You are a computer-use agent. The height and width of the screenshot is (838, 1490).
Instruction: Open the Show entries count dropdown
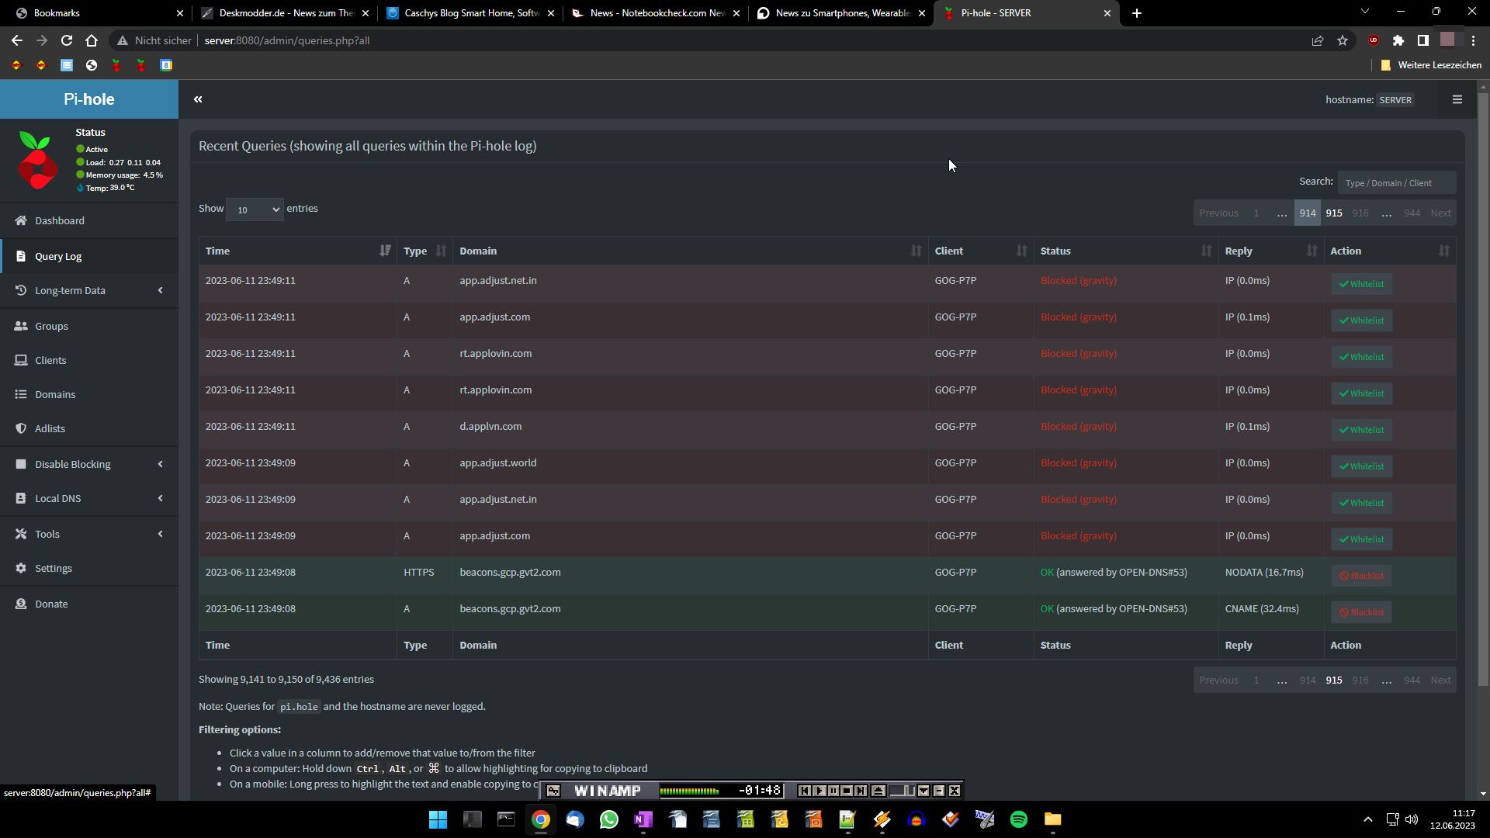255,209
